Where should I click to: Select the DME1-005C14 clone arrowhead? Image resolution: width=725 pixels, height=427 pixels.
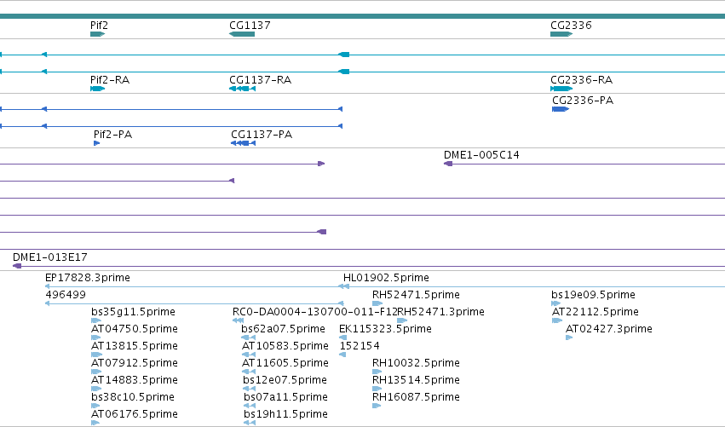pos(448,164)
